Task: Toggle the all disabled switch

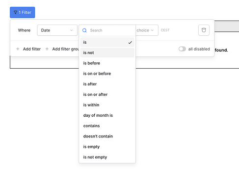Action: point(182,49)
